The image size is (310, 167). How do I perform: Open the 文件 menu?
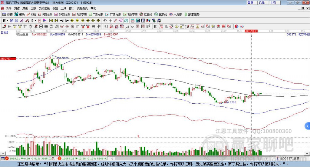pyautogui.click(x=8, y=8)
